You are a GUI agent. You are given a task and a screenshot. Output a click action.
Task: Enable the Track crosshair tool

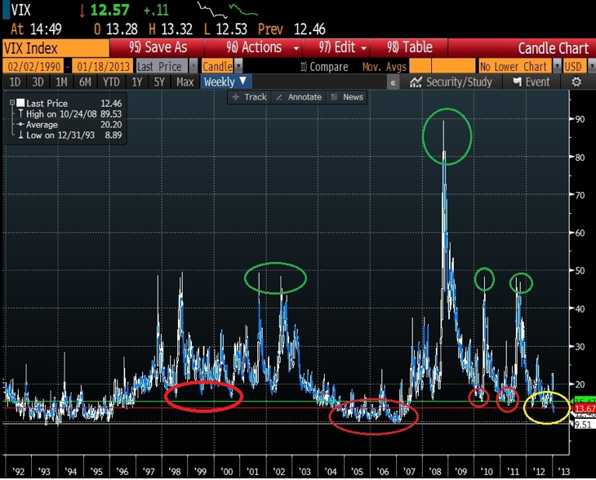pyautogui.click(x=248, y=97)
